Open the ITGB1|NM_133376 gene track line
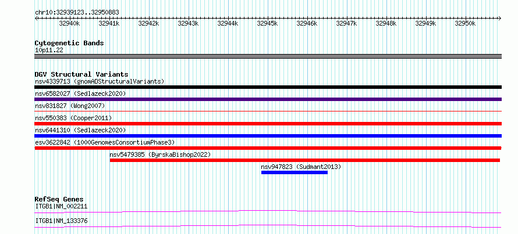This screenshot has height=234, width=518. pyautogui.click(x=268, y=226)
